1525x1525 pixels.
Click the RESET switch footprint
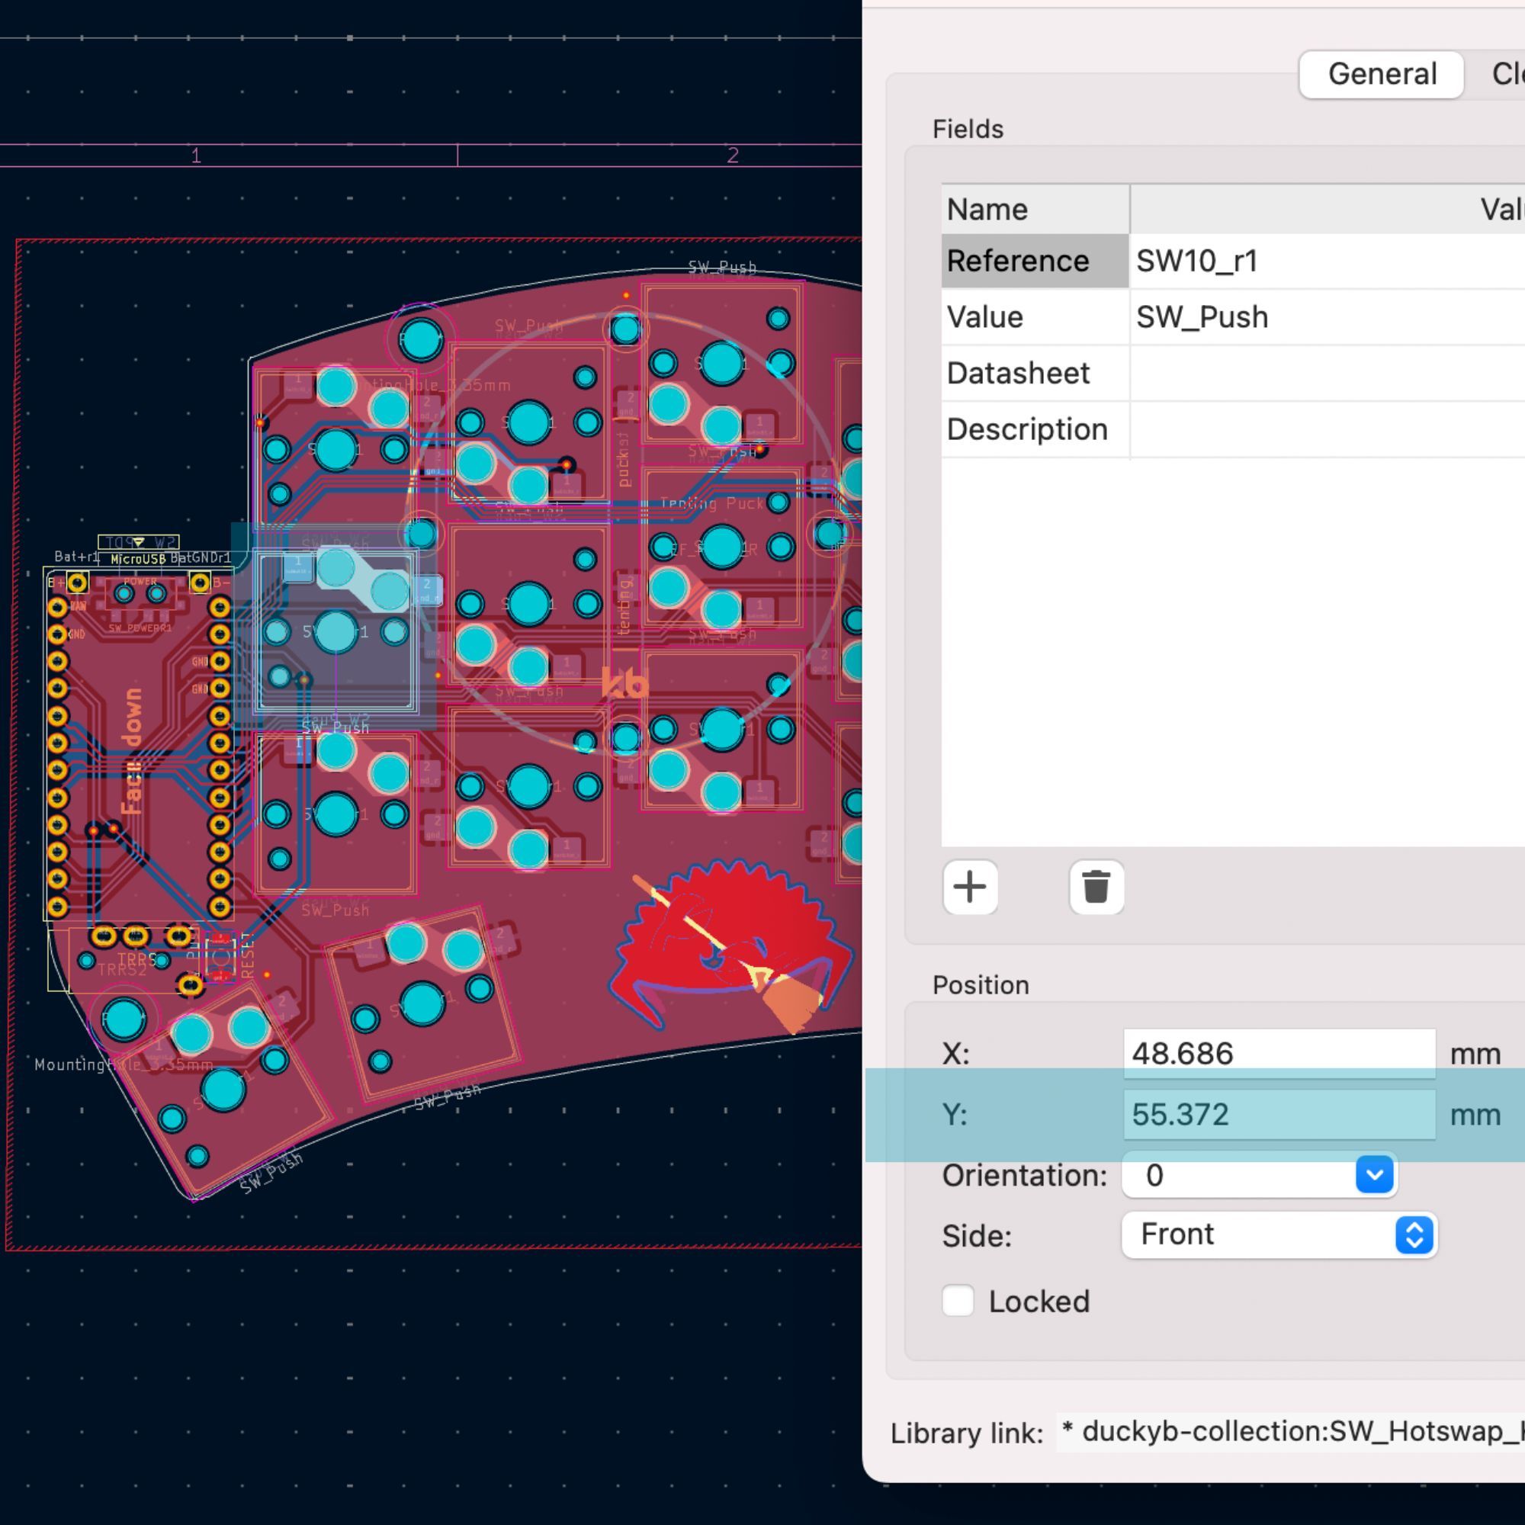[x=221, y=957]
